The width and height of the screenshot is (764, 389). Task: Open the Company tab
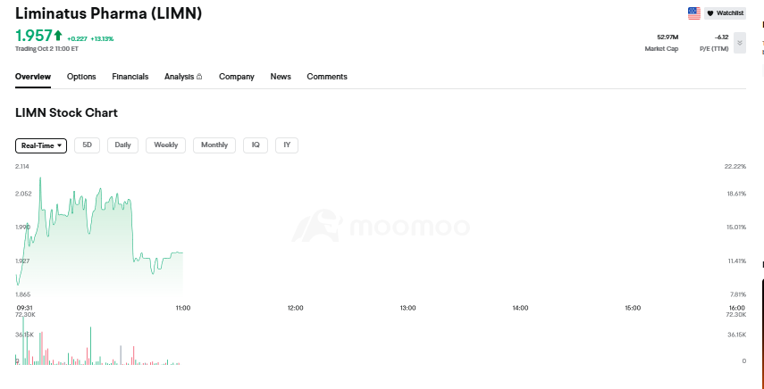[x=236, y=77]
